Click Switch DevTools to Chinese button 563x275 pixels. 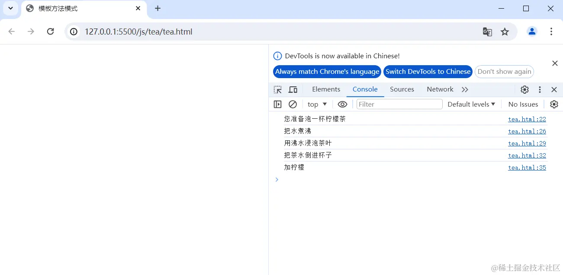428,72
